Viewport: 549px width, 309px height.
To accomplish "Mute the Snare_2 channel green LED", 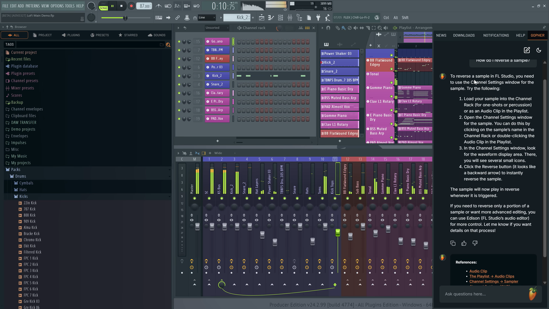I will pyautogui.click(x=179, y=84).
